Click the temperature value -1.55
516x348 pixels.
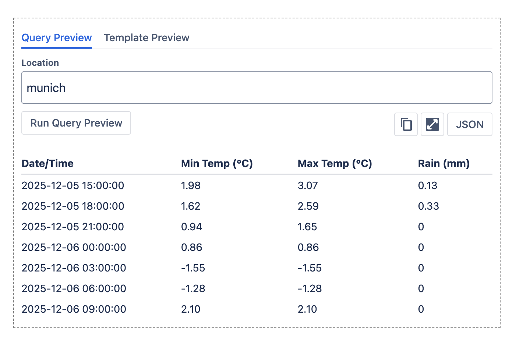193,268
